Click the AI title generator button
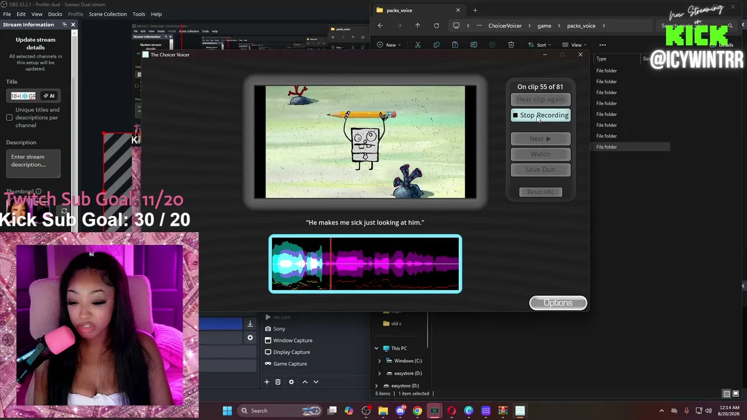The height and width of the screenshot is (420, 747). 49,96
